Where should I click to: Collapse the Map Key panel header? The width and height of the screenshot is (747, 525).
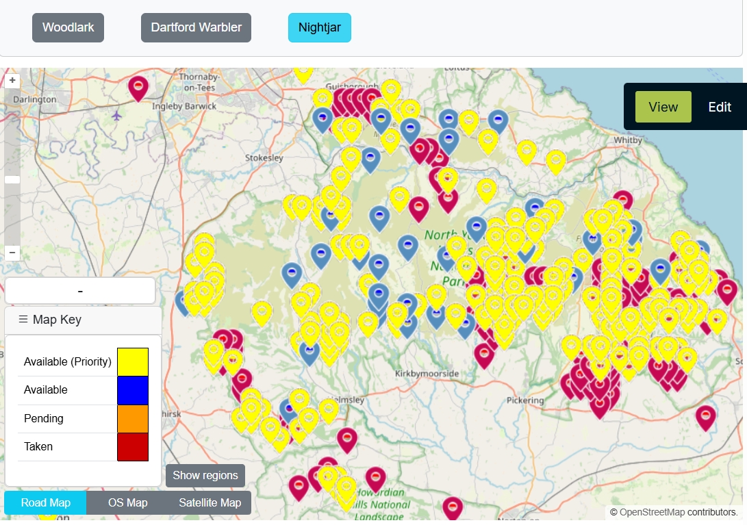[x=83, y=320]
